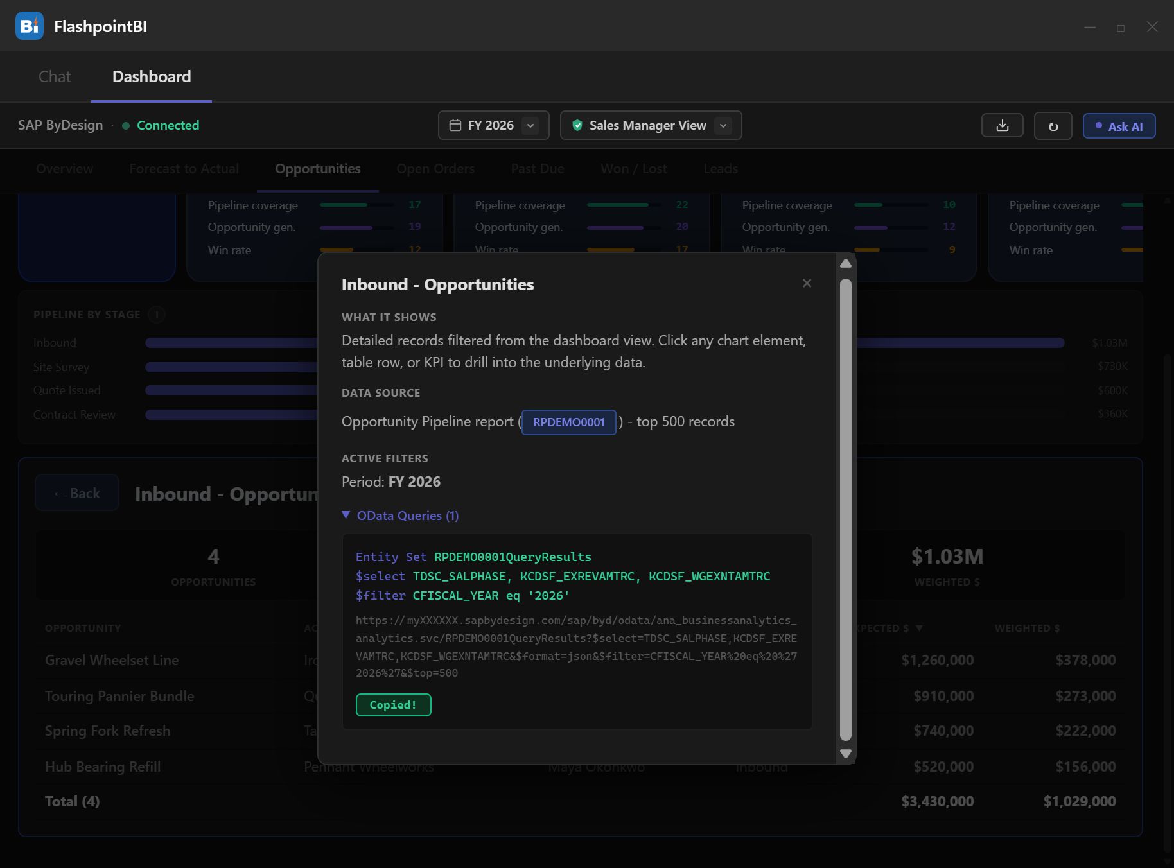The width and height of the screenshot is (1174, 868).
Task: Open the Won / Lost tab
Action: (634, 169)
